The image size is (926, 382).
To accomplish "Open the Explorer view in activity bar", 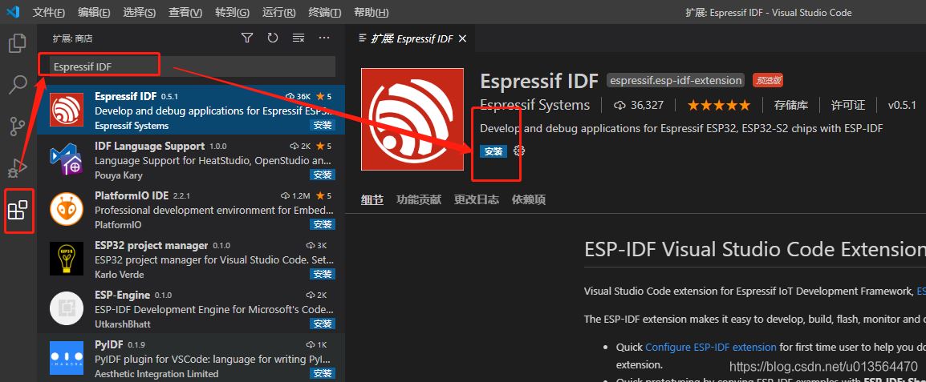I will 18,43.
